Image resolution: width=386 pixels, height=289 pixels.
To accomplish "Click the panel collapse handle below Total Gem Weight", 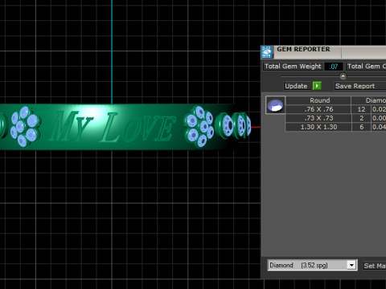I will (343, 76).
